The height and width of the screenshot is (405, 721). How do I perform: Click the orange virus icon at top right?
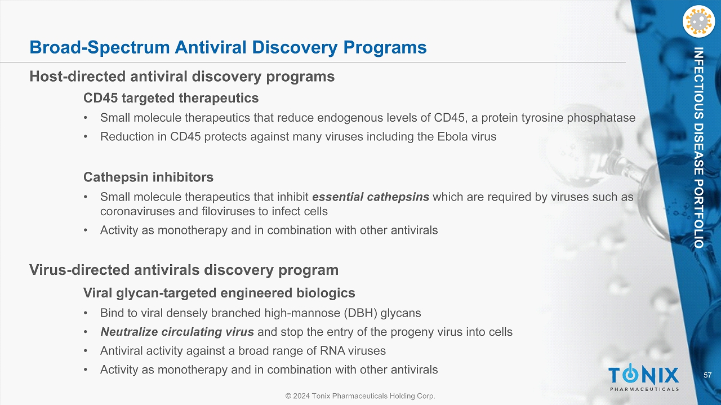click(698, 21)
